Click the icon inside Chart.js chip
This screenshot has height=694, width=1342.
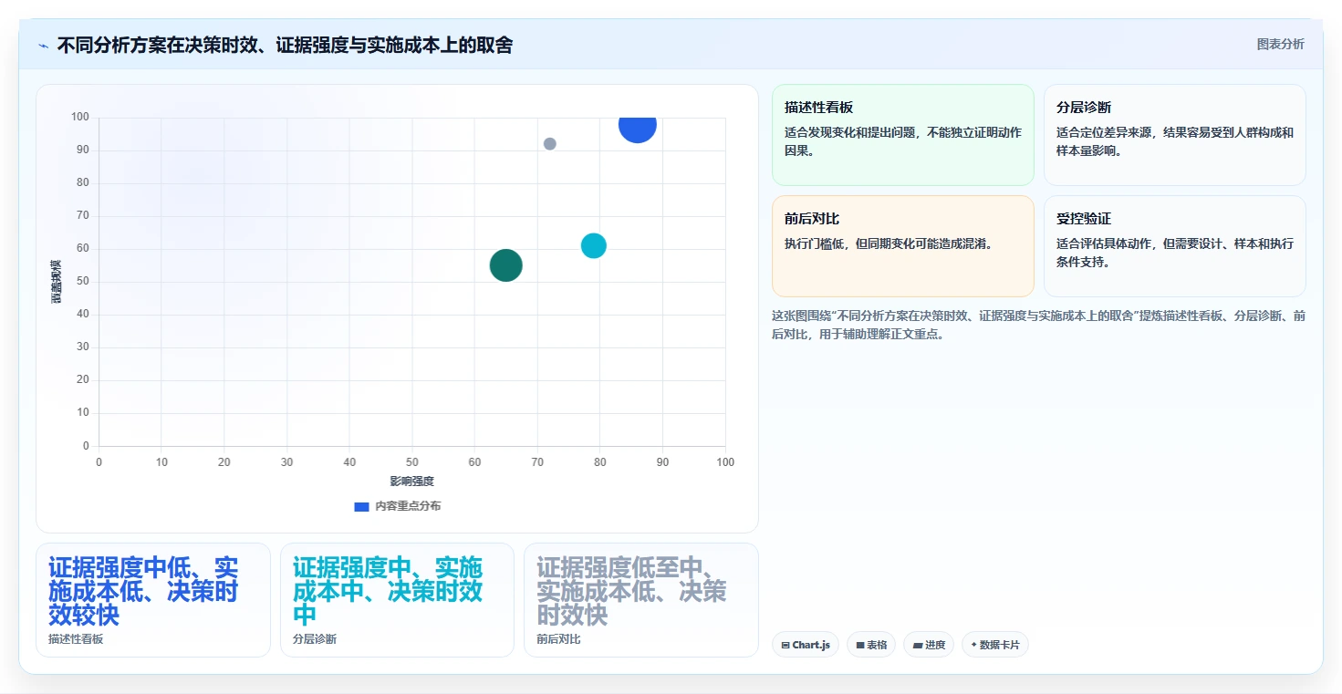point(785,645)
